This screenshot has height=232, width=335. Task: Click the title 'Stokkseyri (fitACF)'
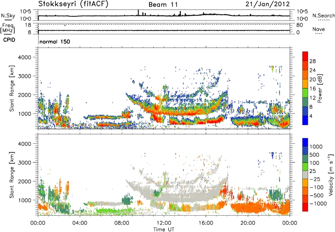[73, 4]
